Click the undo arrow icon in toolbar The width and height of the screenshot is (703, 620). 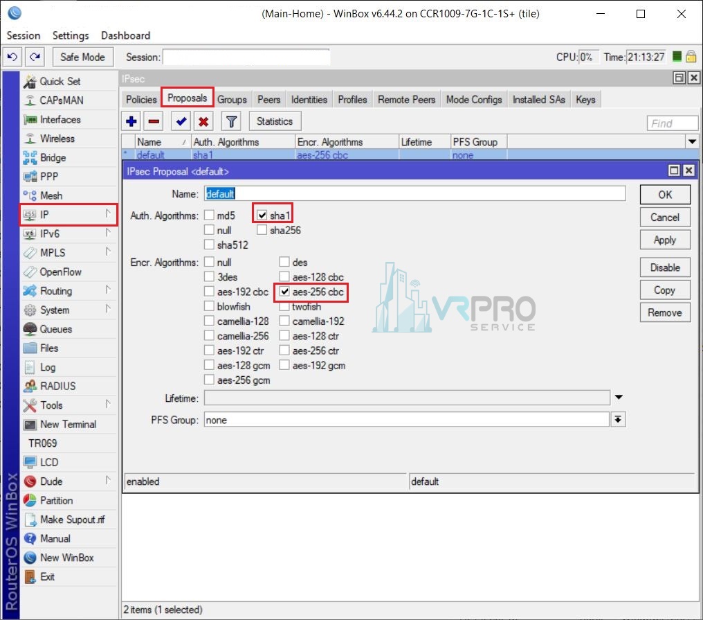12,57
